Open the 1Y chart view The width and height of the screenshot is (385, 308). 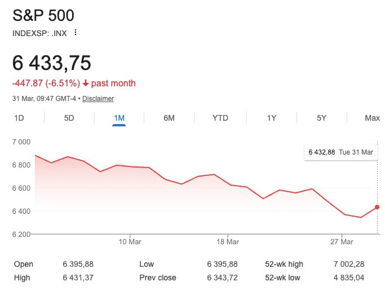tap(272, 118)
